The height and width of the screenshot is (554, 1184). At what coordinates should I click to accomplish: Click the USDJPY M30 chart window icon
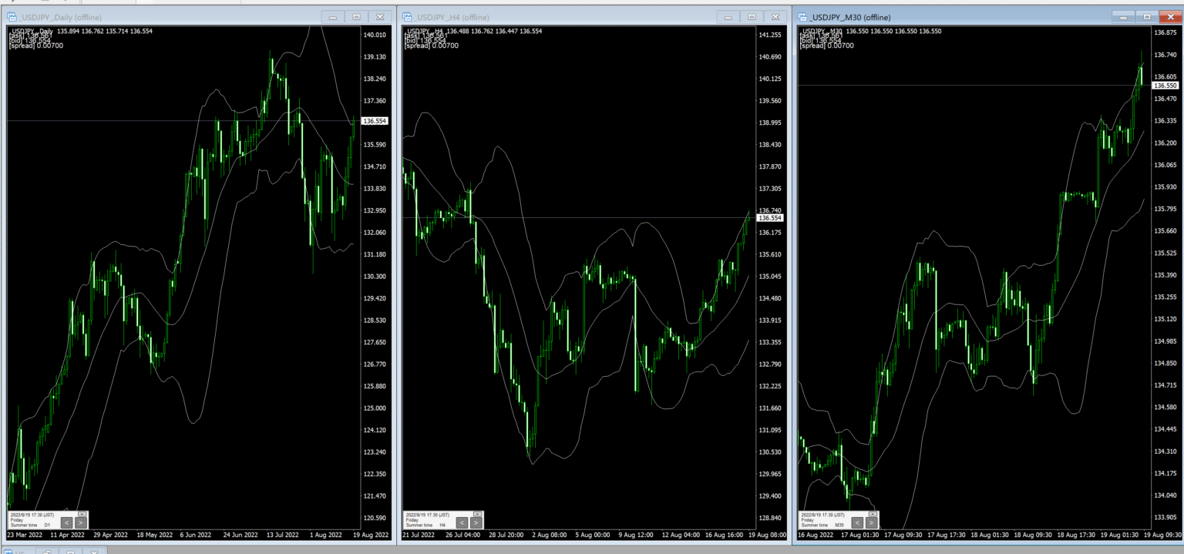pos(802,17)
